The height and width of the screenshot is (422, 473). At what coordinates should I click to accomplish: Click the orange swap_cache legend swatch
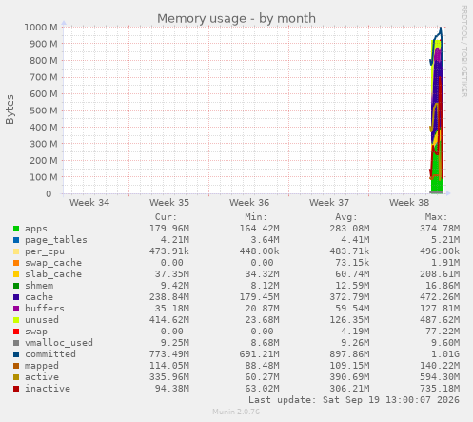tap(16, 263)
